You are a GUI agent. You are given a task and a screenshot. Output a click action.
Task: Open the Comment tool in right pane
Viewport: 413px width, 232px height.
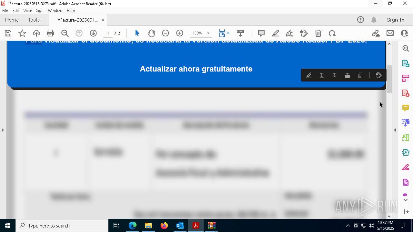point(406,108)
